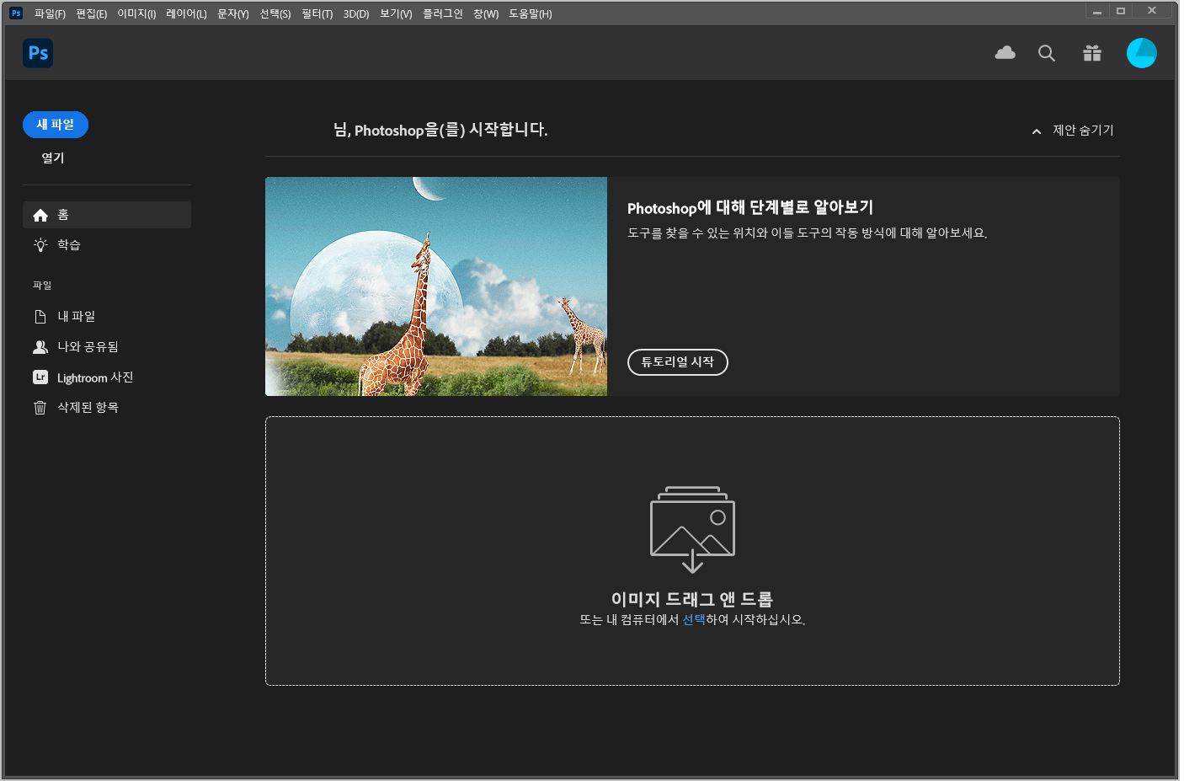The image size is (1184, 781).
Task: Select the 홈 home icon in sidebar
Action: click(40, 214)
